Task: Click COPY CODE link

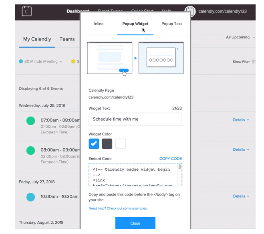Action: (171, 159)
